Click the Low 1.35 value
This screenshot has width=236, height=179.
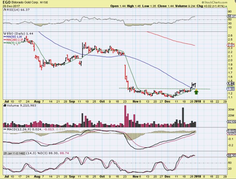[x=149, y=6]
